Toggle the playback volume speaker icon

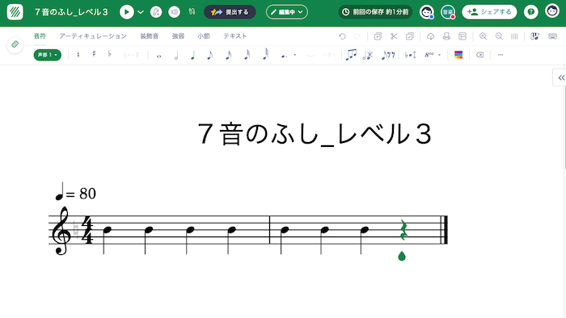point(174,12)
